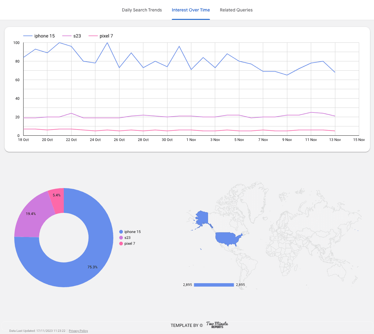The width and height of the screenshot is (374, 334).
Task: Click the 2,895 horizontal bar below the map
Action: pos(214,285)
